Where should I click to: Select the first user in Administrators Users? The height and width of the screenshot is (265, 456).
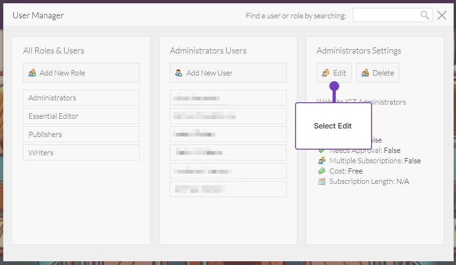pyautogui.click(x=228, y=98)
